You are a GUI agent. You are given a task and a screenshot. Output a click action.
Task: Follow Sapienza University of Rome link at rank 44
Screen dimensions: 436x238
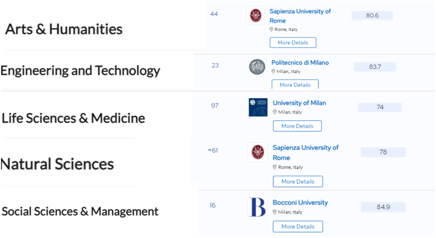[x=300, y=16]
